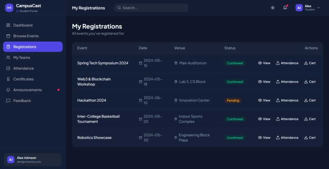
Task: Open My Teams sidebar item
Action: click(x=33, y=57)
